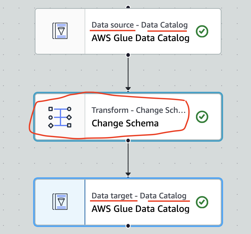The height and width of the screenshot is (234, 251).
Task: Click the output connector dot below Data target node
Action: click(128, 226)
